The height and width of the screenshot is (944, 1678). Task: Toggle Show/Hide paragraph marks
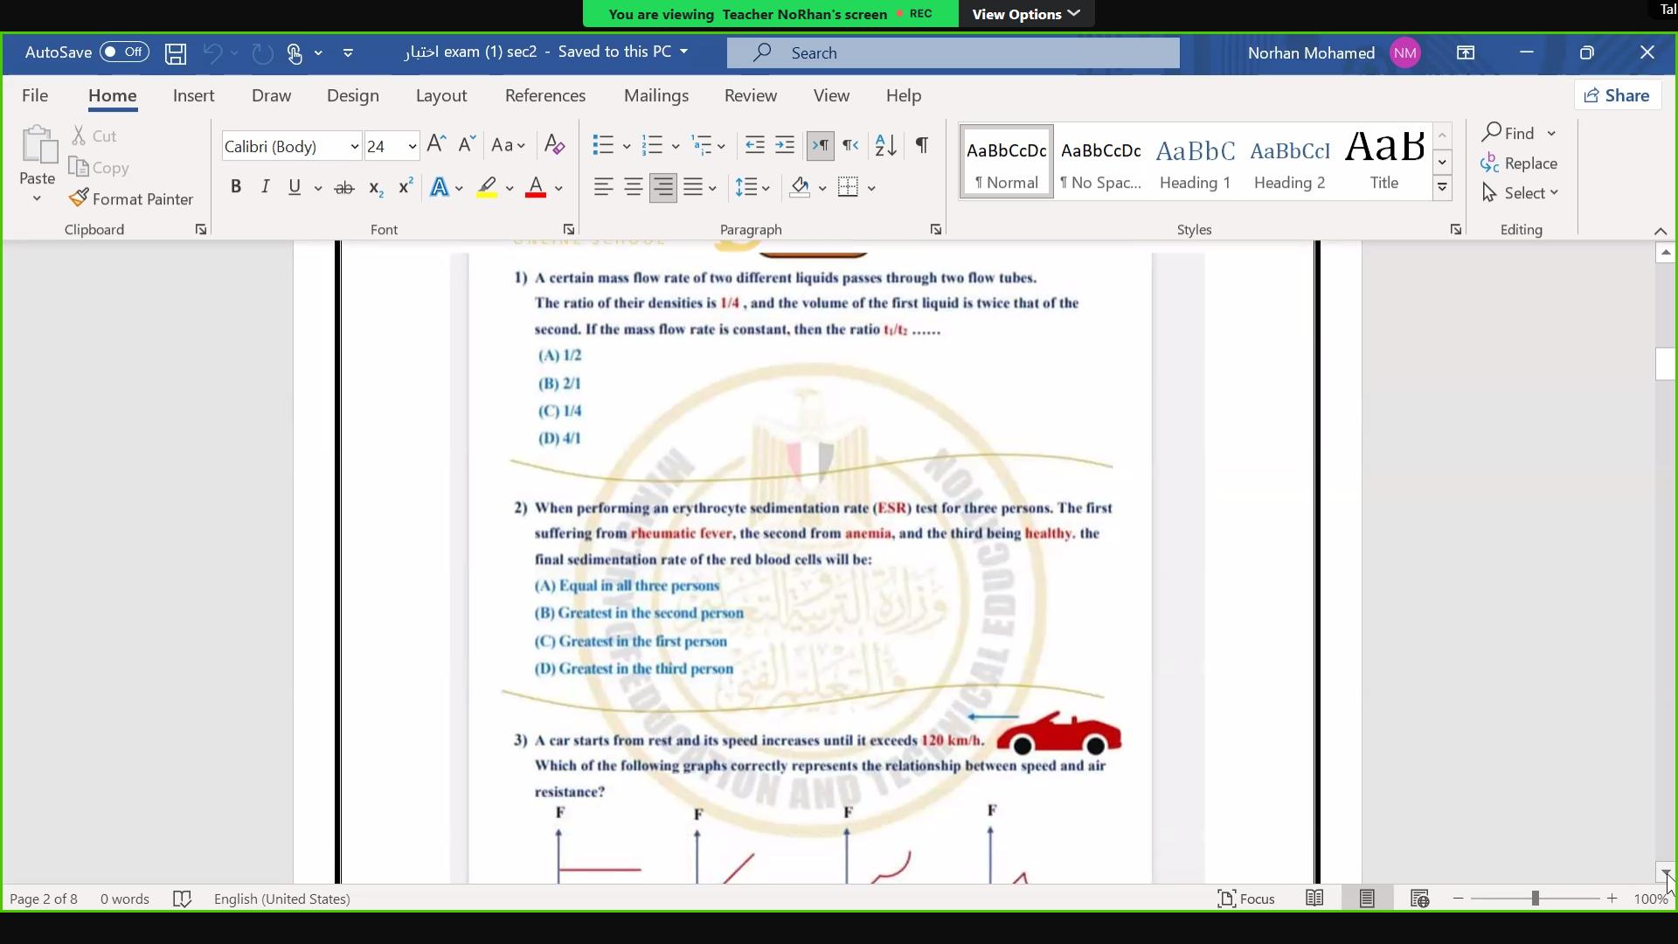coord(921,145)
